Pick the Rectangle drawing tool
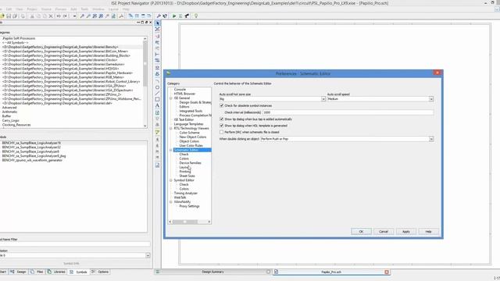 157,99
